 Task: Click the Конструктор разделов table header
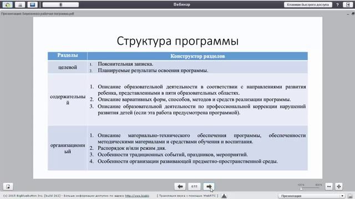[197, 56]
